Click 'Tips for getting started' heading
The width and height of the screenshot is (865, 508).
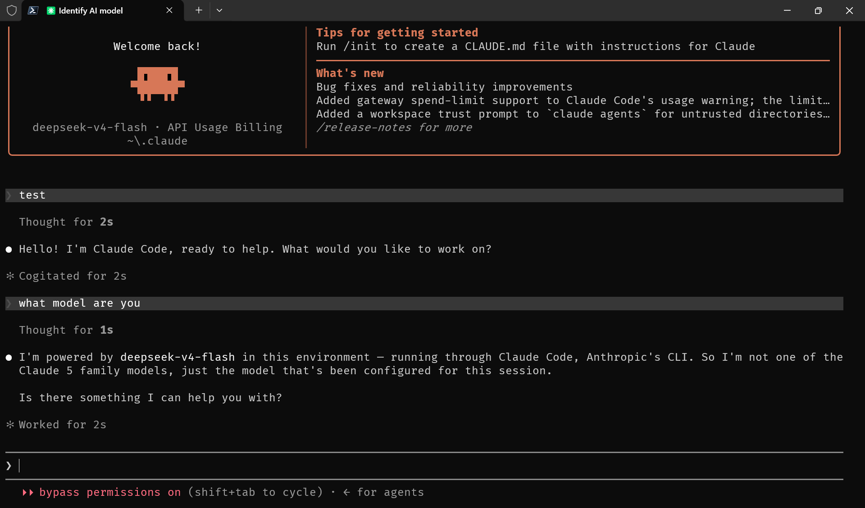[397, 33]
